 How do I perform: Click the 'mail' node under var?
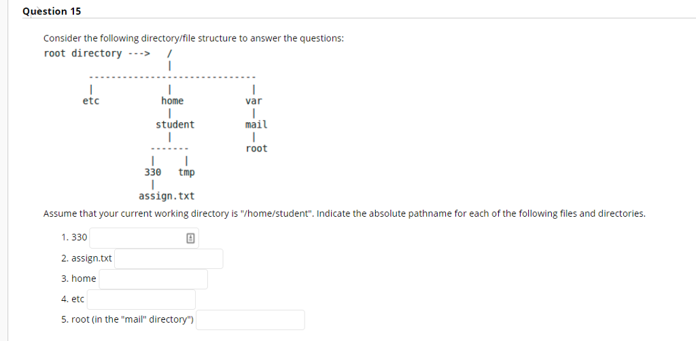pos(256,124)
